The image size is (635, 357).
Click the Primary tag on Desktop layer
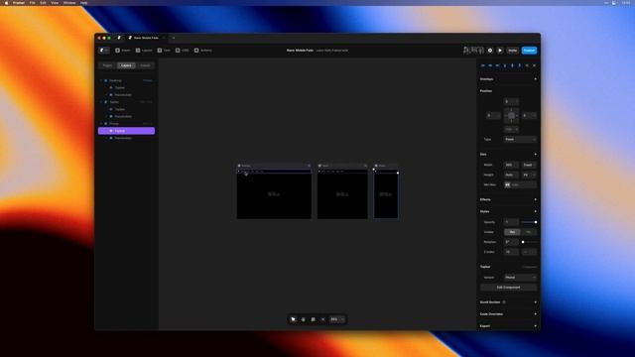148,80
